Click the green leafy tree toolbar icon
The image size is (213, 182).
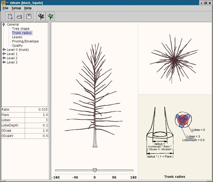50,17
